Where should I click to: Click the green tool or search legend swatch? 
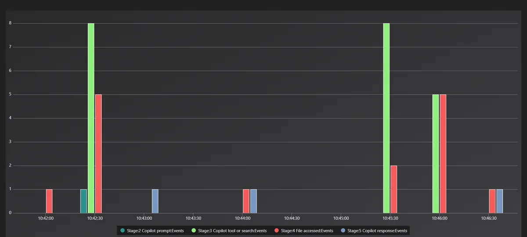(x=194, y=230)
